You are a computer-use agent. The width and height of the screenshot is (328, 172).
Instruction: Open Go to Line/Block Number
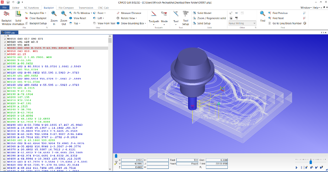pyautogui.click(x=285, y=23)
